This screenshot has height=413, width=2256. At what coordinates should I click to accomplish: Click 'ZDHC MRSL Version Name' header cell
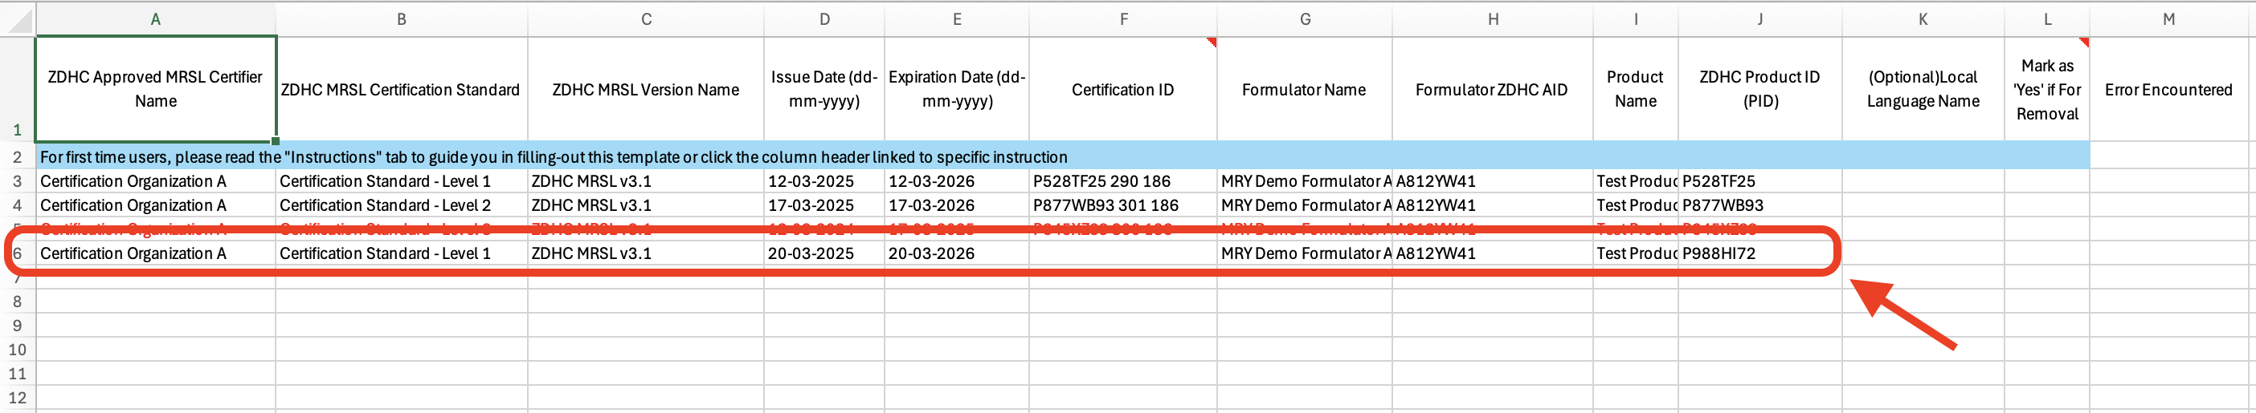(x=645, y=88)
